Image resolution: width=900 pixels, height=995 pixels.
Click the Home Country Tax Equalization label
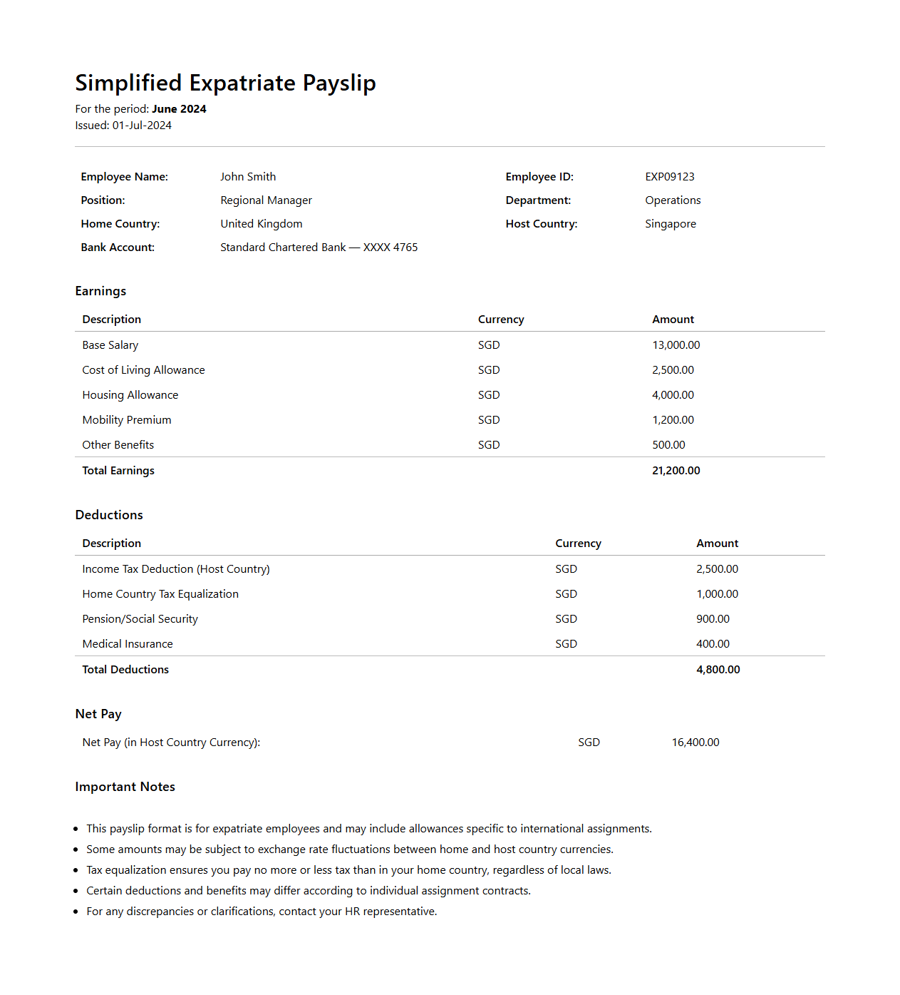click(160, 594)
